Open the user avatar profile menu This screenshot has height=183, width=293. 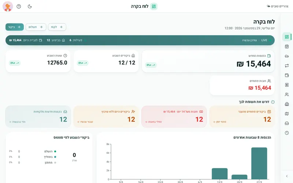[8, 6]
